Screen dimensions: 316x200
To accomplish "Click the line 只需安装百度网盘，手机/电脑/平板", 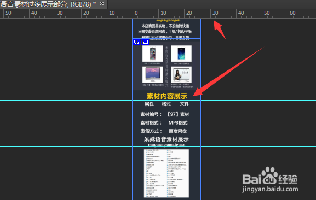I will coord(165,31).
